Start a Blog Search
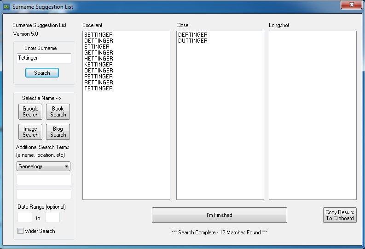Image resolution: width=365 pixels, height=249 pixels. 58,132
